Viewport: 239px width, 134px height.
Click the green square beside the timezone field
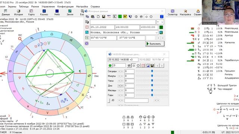(x=161, y=27)
